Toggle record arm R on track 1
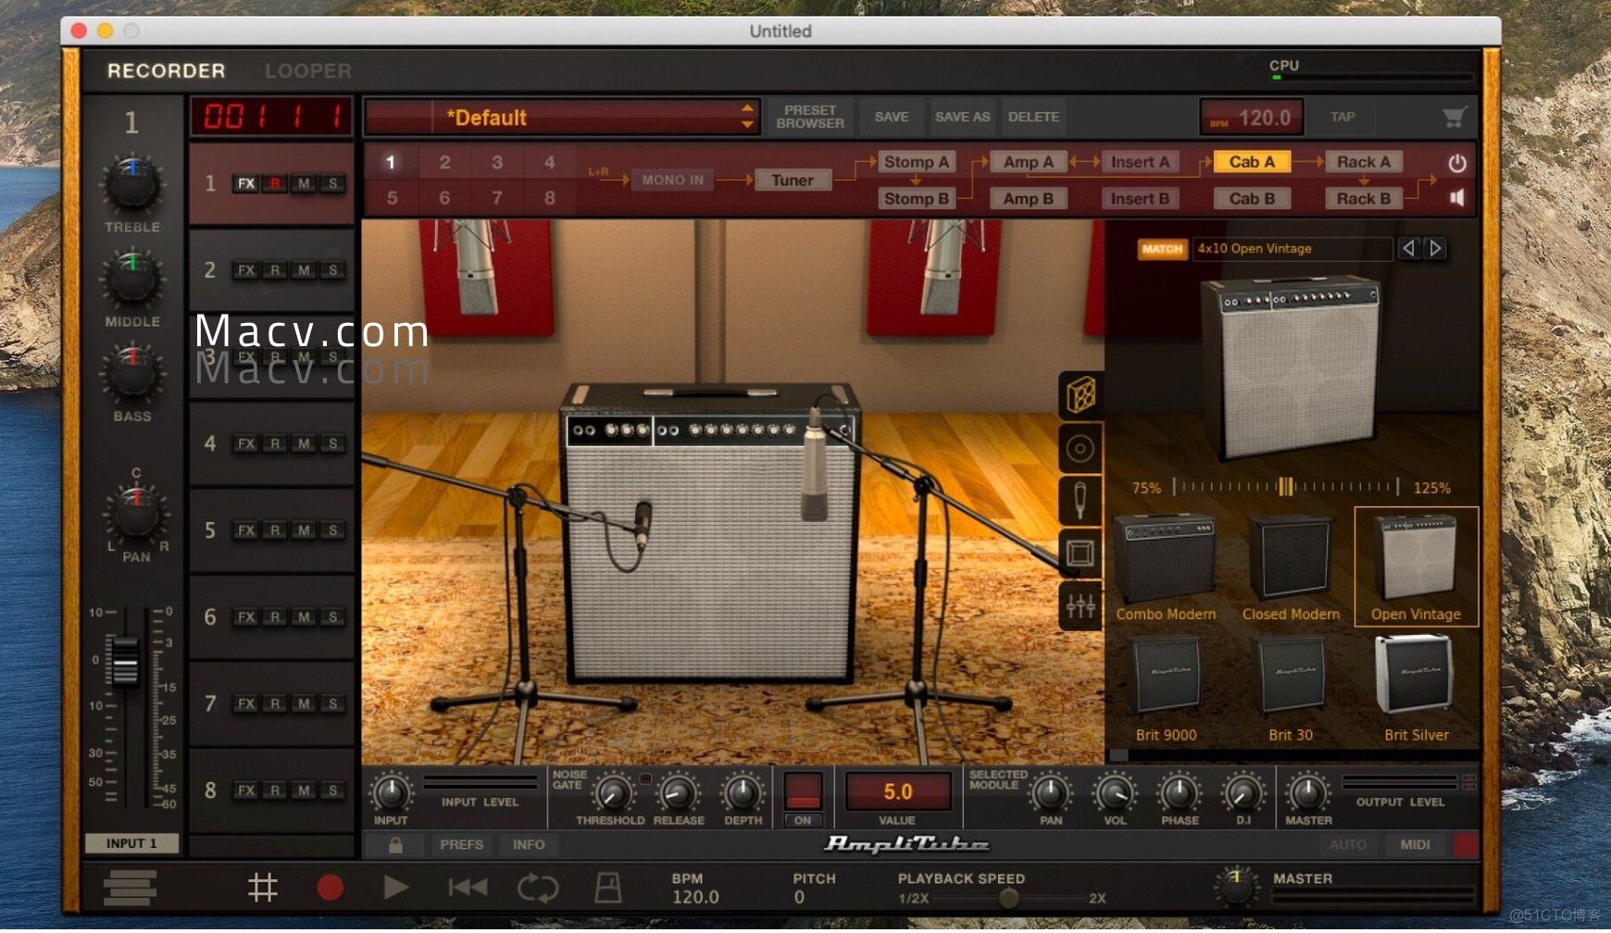Viewport: 1611px width, 933px height. 275,183
